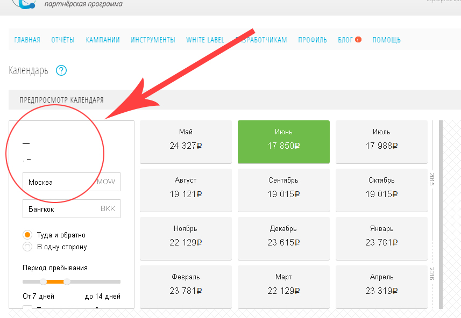Click the Период пребывания label
461x318 pixels.
coord(55,268)
